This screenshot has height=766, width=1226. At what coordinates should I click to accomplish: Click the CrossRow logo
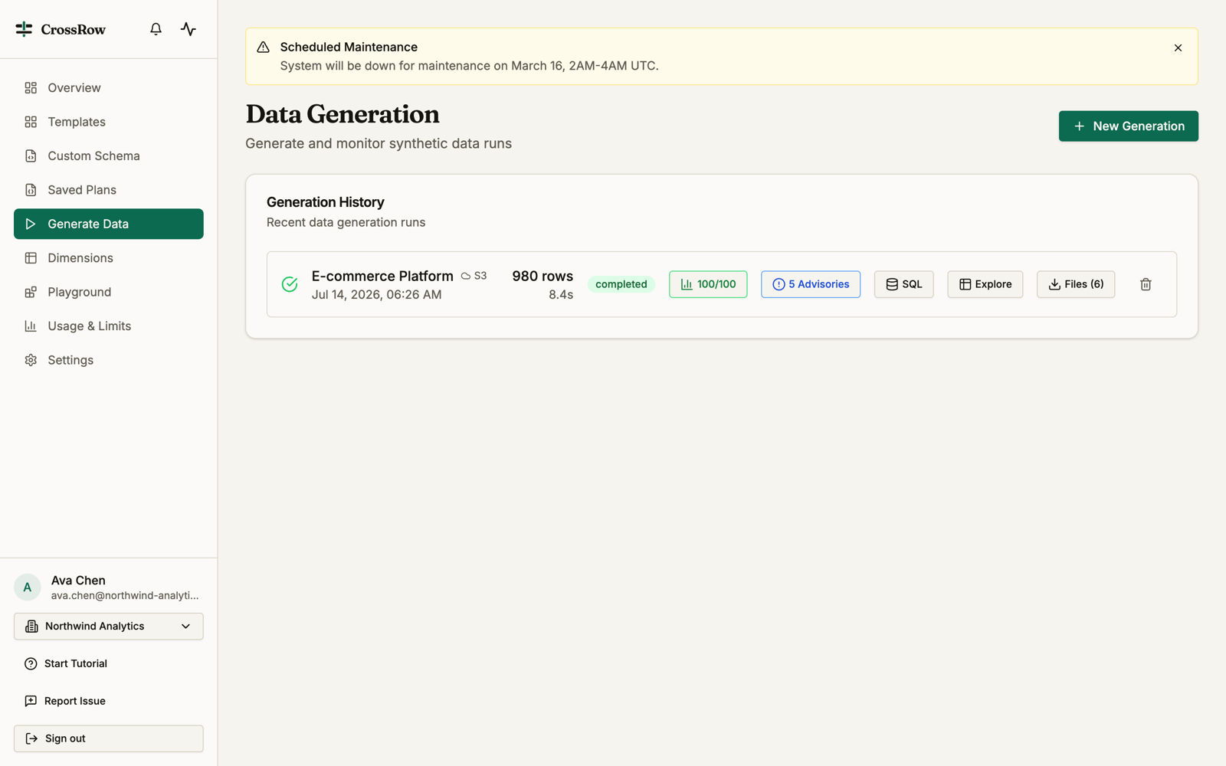click(x=61, y=29)
